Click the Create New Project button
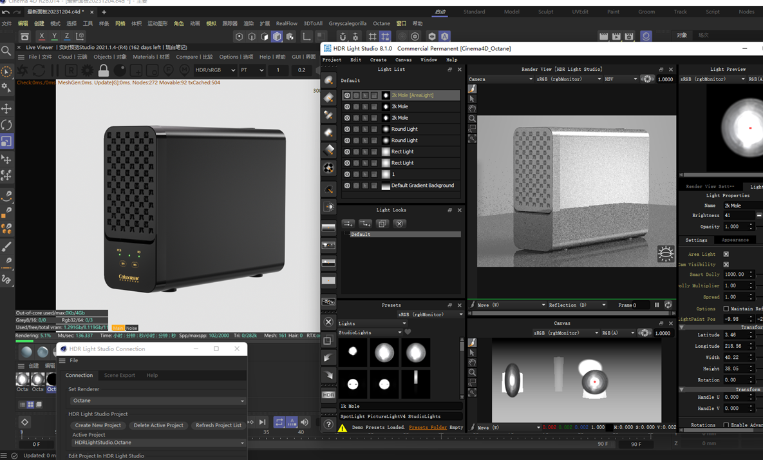The width and height of the screenshot is (763, 460). coord(98,425)
